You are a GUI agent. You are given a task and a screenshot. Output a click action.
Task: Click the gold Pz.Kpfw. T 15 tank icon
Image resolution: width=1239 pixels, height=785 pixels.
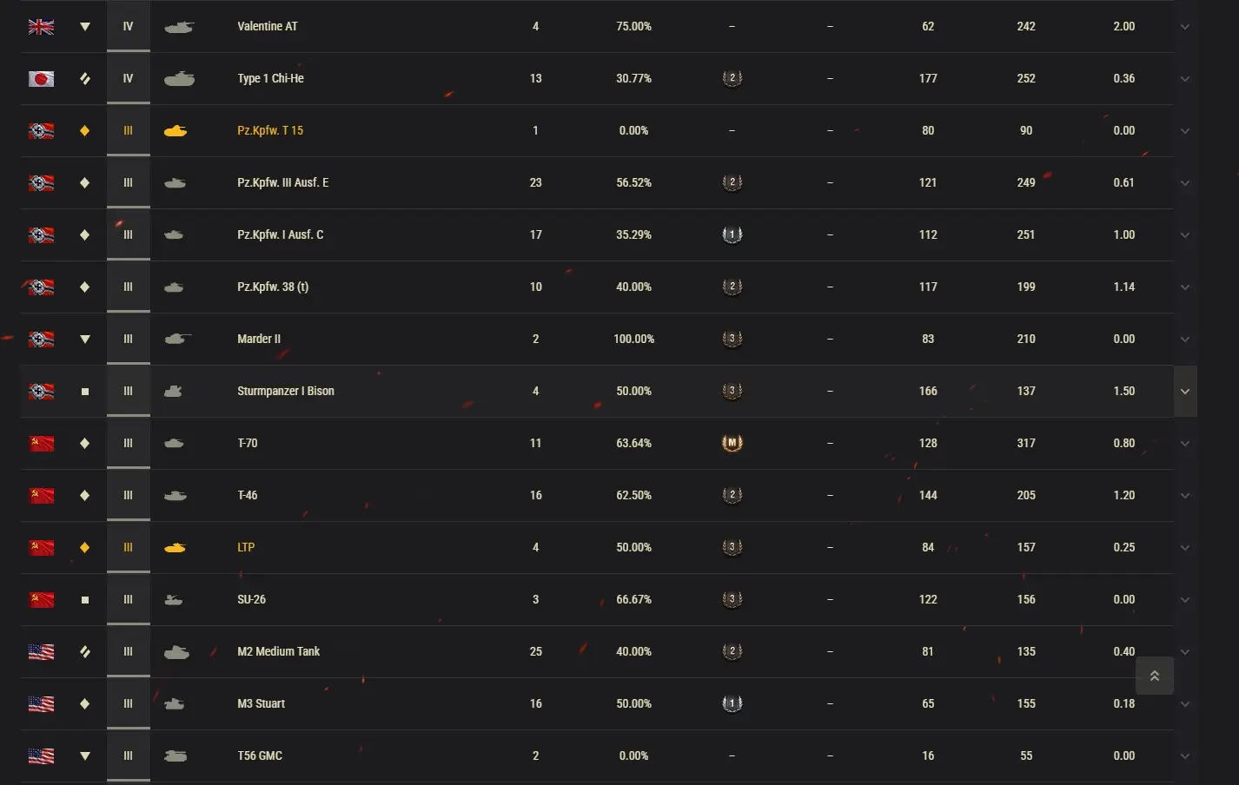pos(176,131)
